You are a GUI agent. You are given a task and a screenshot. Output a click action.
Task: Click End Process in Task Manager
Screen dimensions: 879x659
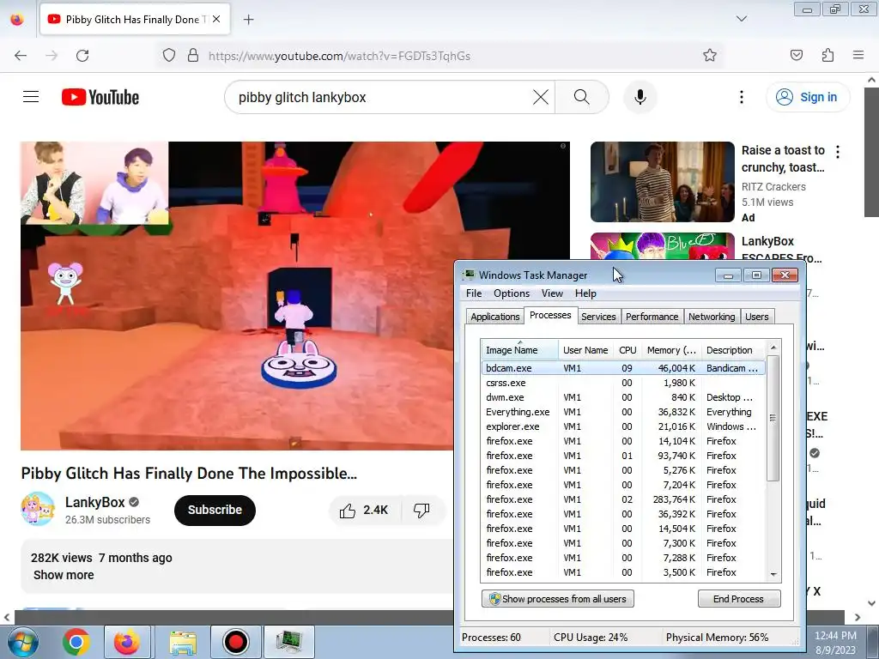(x=738, y=598)
